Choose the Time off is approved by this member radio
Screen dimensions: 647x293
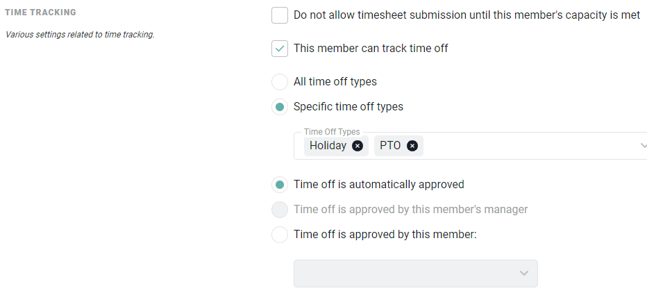point(280,235)
